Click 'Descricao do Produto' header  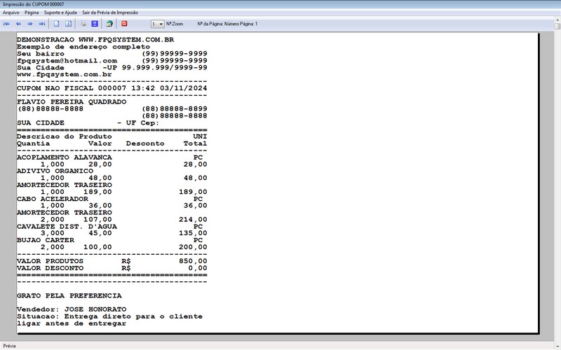pos(65,136)
